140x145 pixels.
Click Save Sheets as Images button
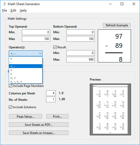point(39,133)
